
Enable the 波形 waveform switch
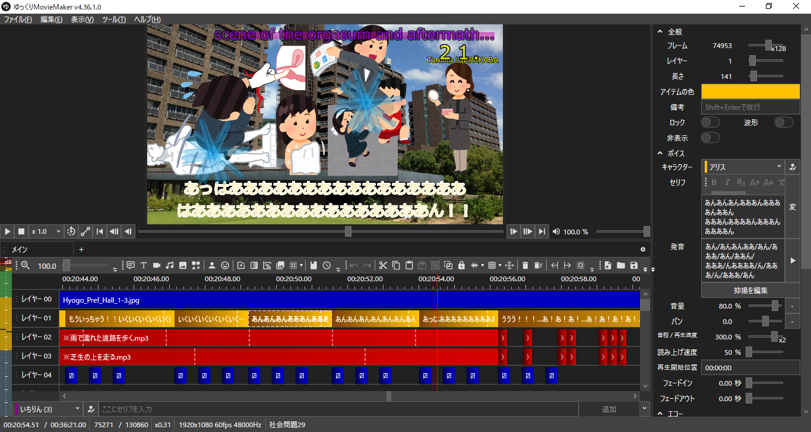pyautogui.click(x=784, y=122)
